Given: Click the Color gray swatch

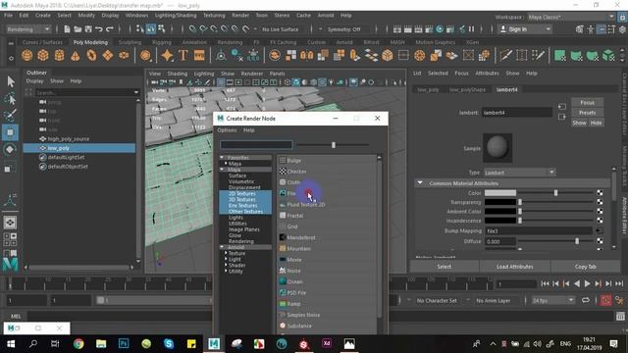Looking at the screenshot, I should click(x=500, y=193).
